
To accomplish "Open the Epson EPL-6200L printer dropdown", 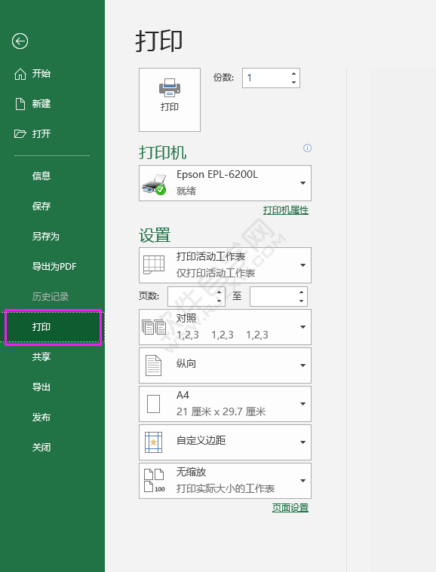I will point(225,183).
